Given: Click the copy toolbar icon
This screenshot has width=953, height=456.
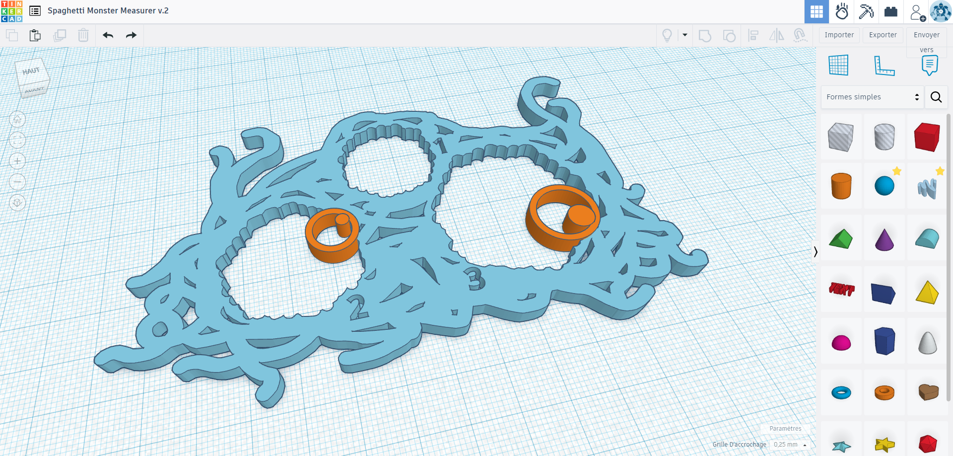Looking at the screenshot, I should click(12, 35).
